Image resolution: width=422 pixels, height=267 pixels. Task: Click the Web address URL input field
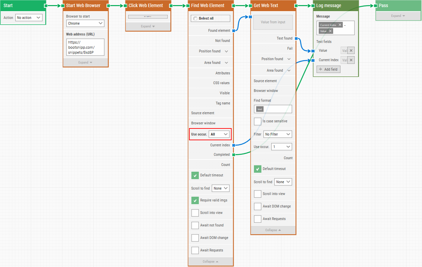[x=85, y=47]
